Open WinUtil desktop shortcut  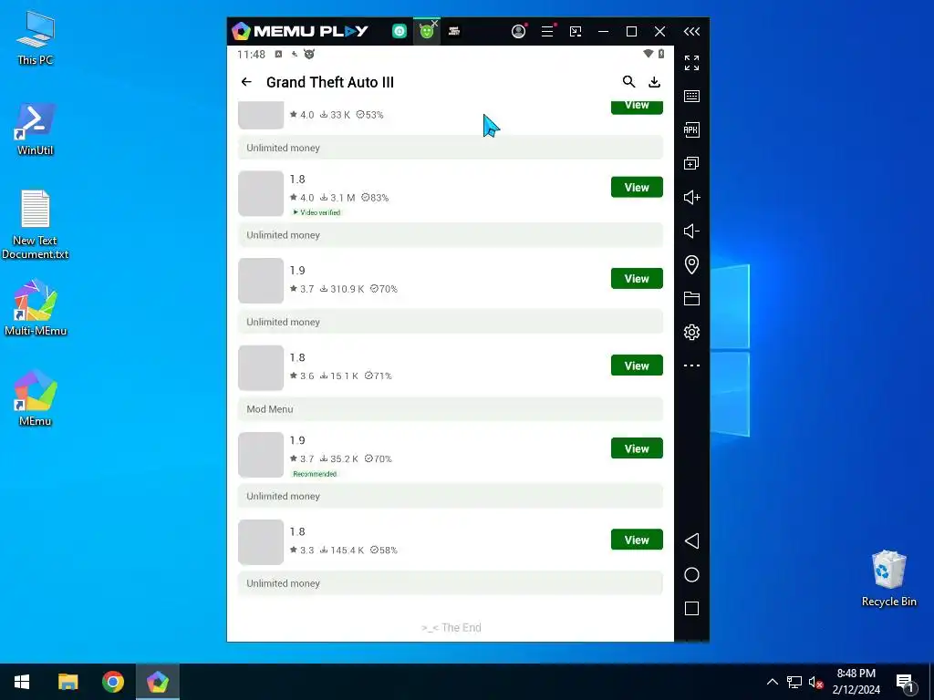pos(36,129)
